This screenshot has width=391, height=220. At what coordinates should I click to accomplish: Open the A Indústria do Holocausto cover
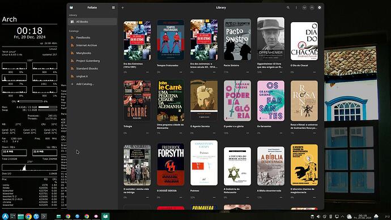(237, 166)
